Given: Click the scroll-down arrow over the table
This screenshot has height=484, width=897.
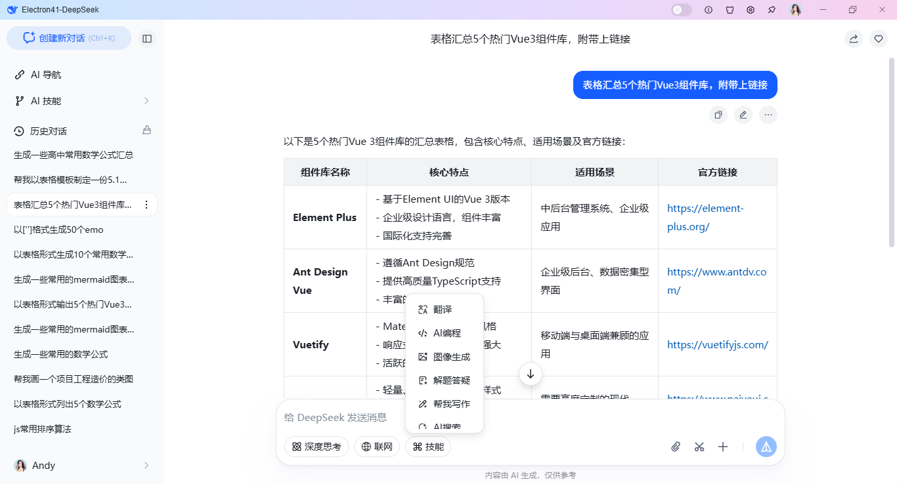Looking at the screenshot, I should [x=530, y=373].
